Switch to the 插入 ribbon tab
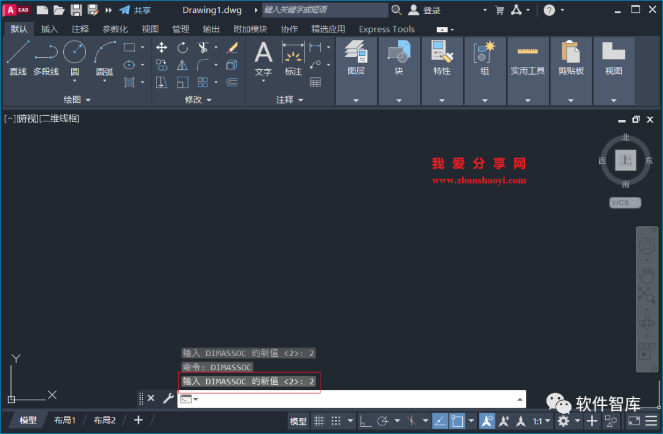The image size is (663, 434). click(x=49, y=28)
